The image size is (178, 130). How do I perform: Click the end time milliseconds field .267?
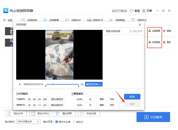pyautogui.click(x=45, y=105)
